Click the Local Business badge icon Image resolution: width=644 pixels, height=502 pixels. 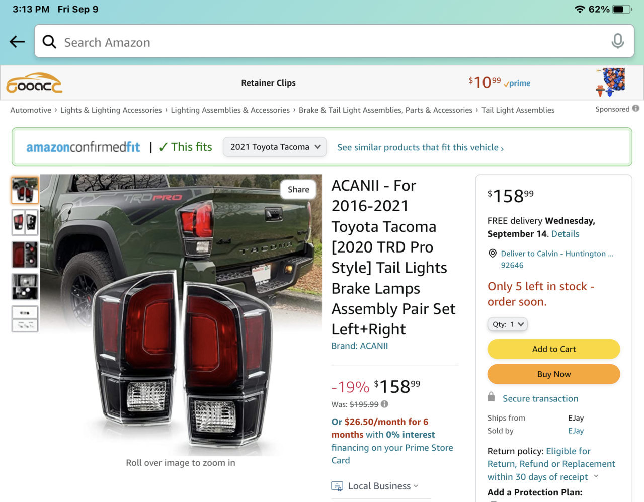337,486
